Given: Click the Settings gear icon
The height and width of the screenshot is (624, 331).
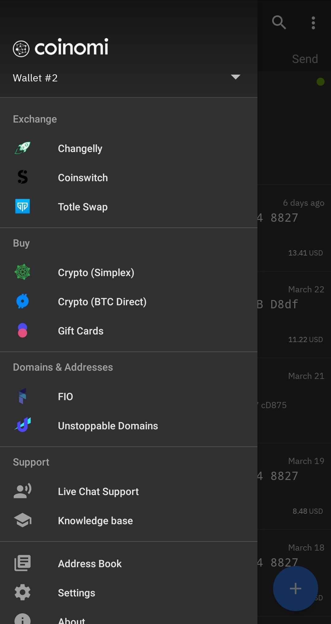Looking at the screenshot, I should [x=23, y=592].
